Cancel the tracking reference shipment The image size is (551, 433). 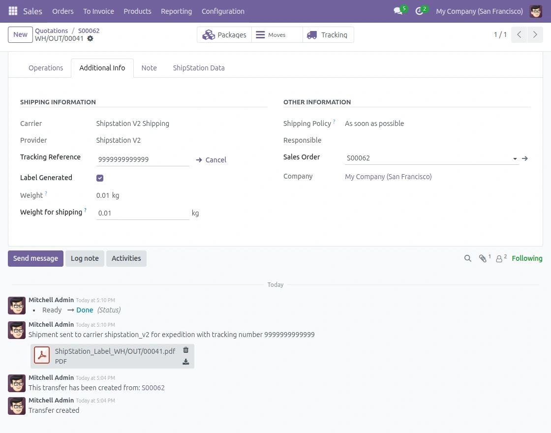(x=211, y=160)
